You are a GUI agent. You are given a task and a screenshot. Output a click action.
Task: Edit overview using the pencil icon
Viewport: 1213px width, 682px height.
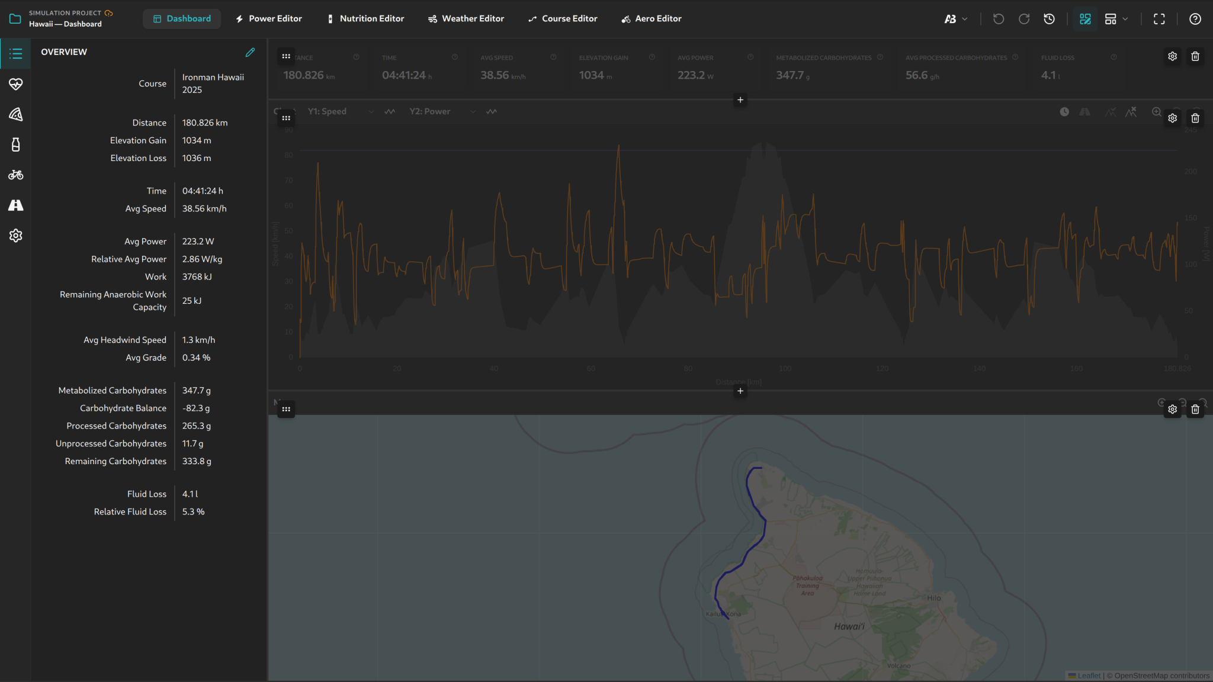[x=251, y=52]
